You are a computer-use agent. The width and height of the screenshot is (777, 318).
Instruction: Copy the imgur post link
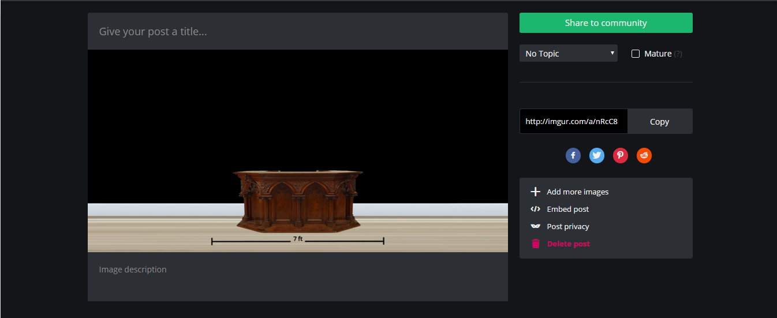pos(659,122)
